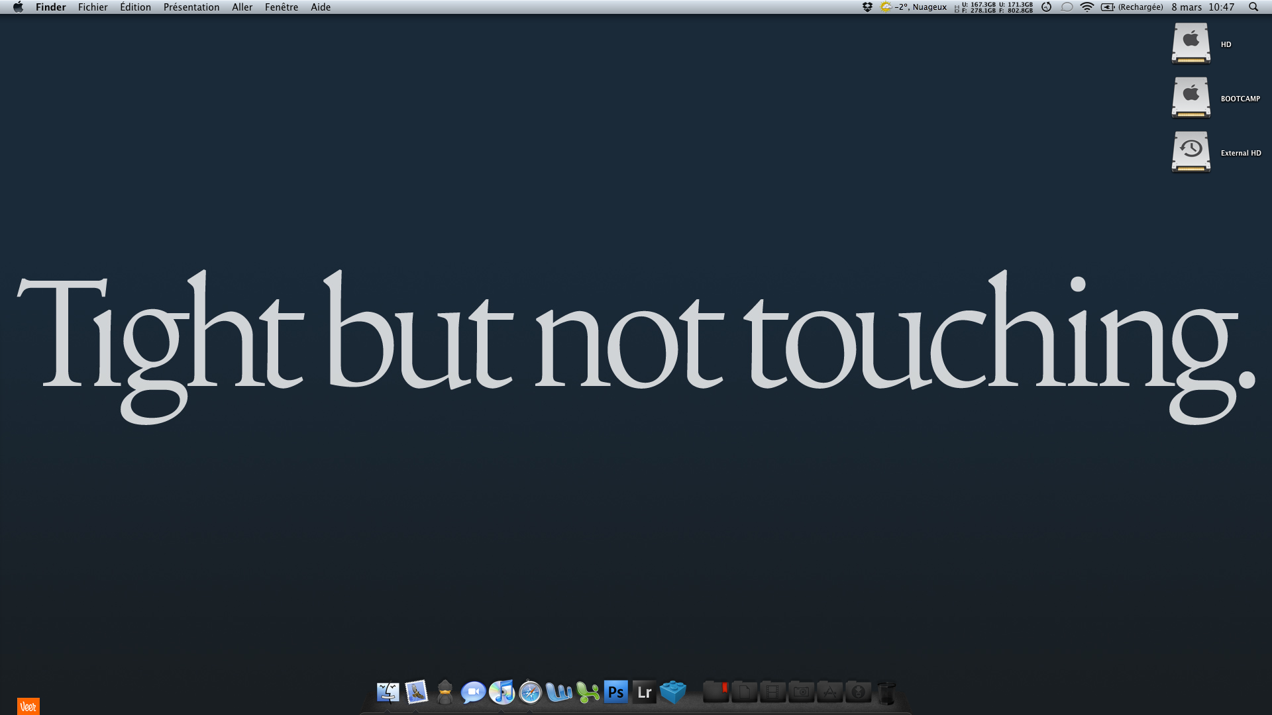Viewport: 1272px width, 715px height.
Task: Select the BOOTCAMP drive on desktop
Action: (x=1191, y=98)
